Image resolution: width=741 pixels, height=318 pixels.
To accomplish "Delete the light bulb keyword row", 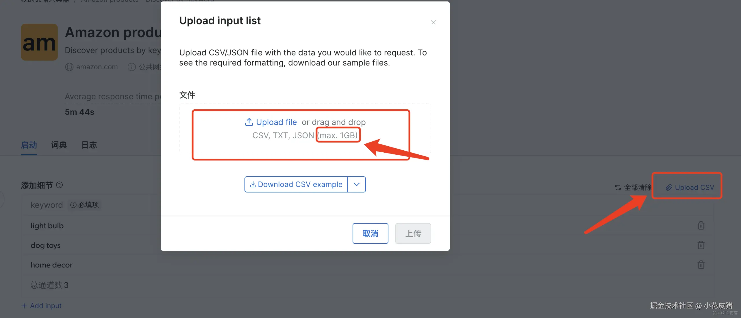I will point(701,225).
